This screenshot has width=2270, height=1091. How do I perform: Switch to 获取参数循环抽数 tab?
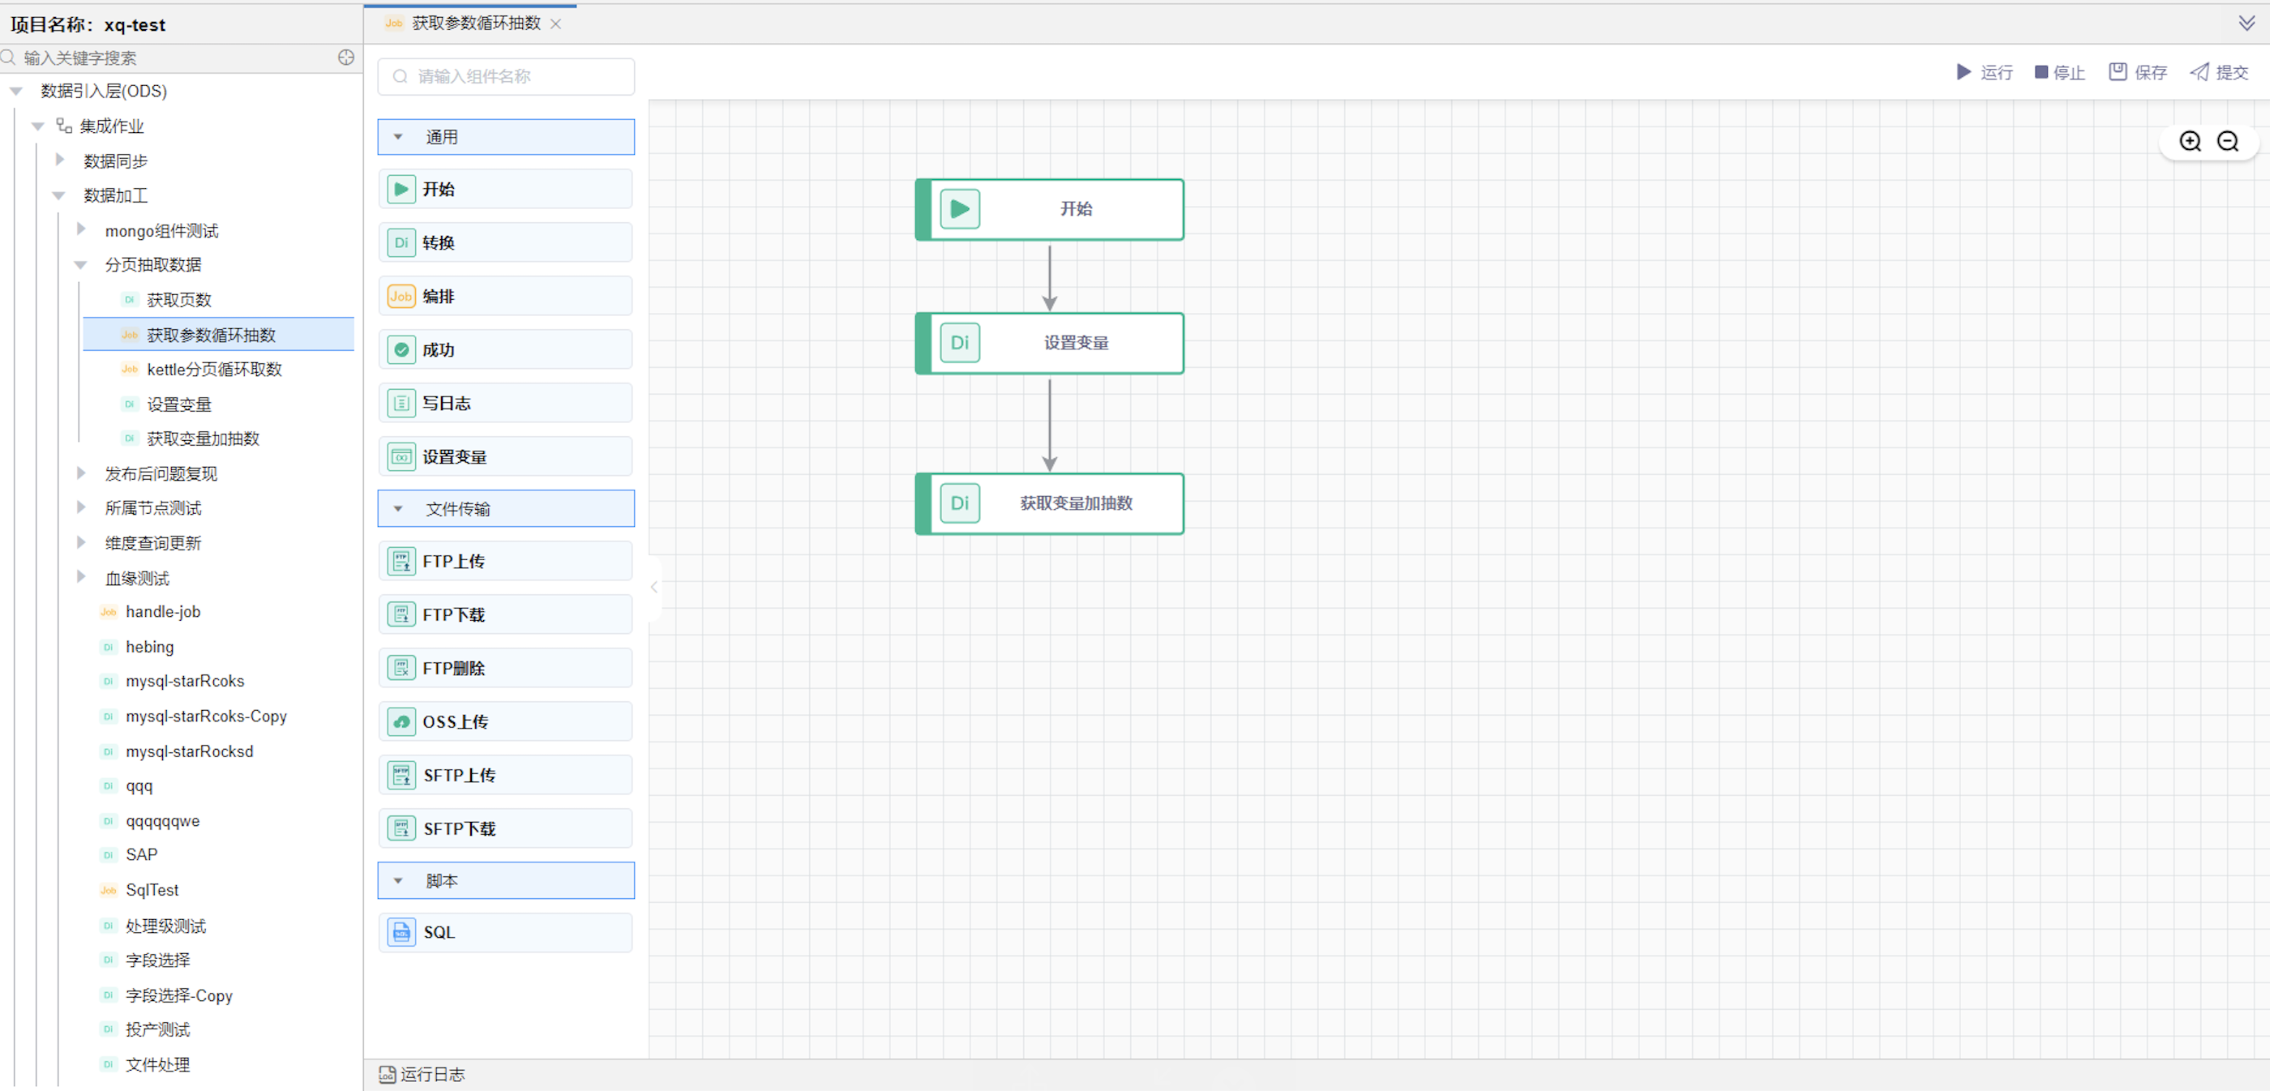tap(476, 24)
